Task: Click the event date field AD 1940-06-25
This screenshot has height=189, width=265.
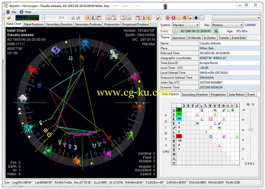Action: pyautogui.click(x=196, y=31)
